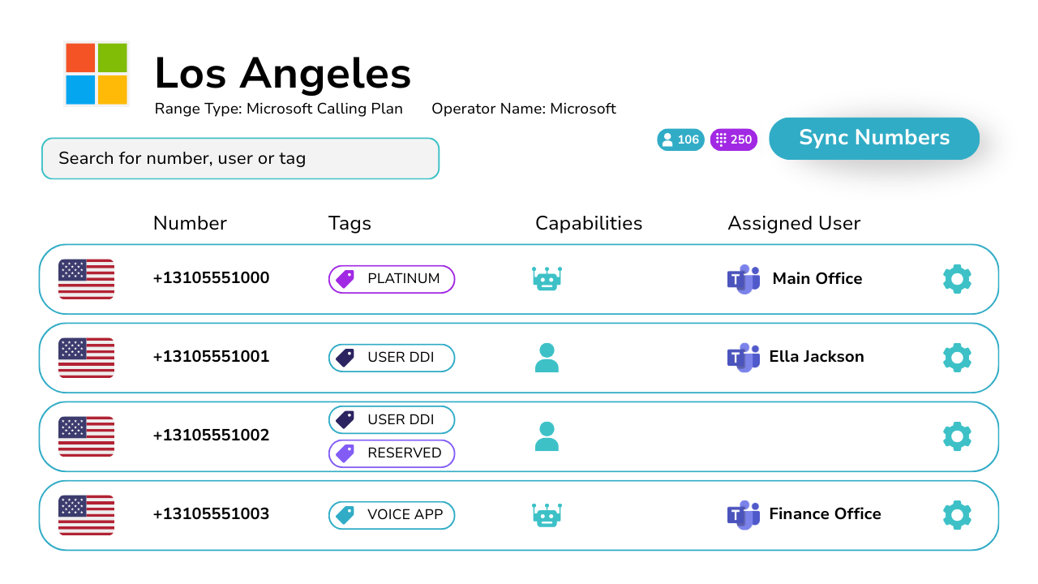Click the Microsoft logo in the header

pyautogui.click(x=96, y=73)
